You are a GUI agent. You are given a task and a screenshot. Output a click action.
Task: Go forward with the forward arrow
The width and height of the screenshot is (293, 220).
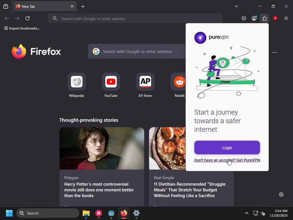17,18
